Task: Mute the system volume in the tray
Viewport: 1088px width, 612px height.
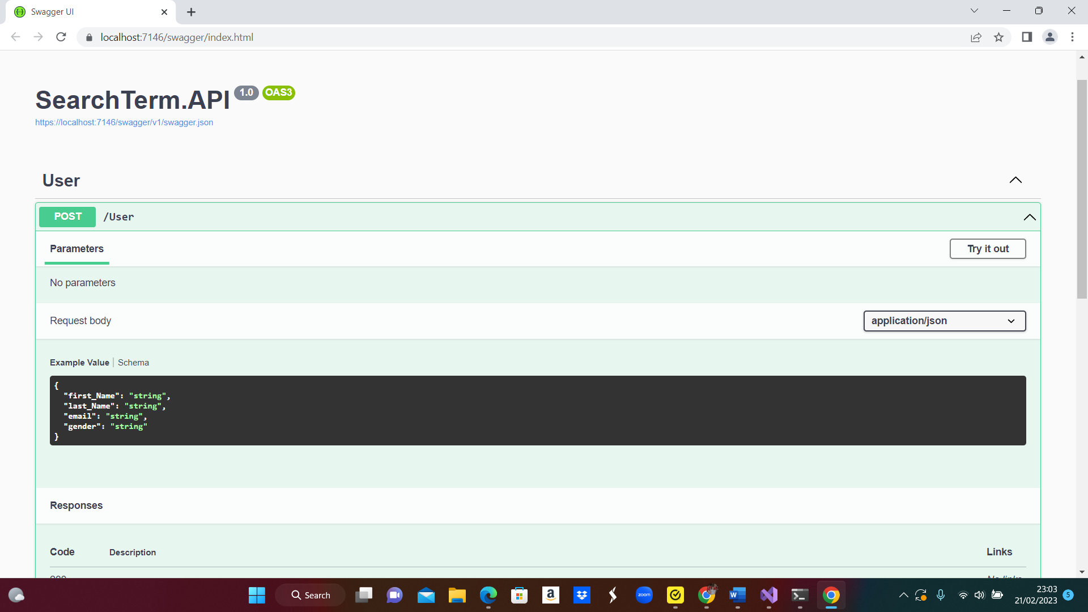Action: (x=980, y=595)
